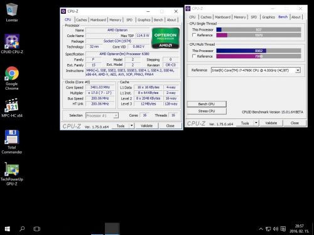This screenshot has width=314, height=235.
Task: Click Single Thread This Processor bar
Action: tap(259, 29)
